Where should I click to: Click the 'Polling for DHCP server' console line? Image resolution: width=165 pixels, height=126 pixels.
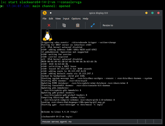(x=67, y=45)
